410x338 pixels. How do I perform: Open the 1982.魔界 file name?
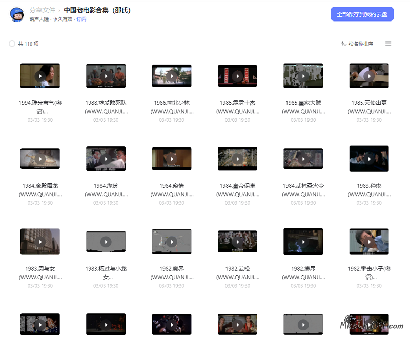pyautogui.click(x=172, y=272)
